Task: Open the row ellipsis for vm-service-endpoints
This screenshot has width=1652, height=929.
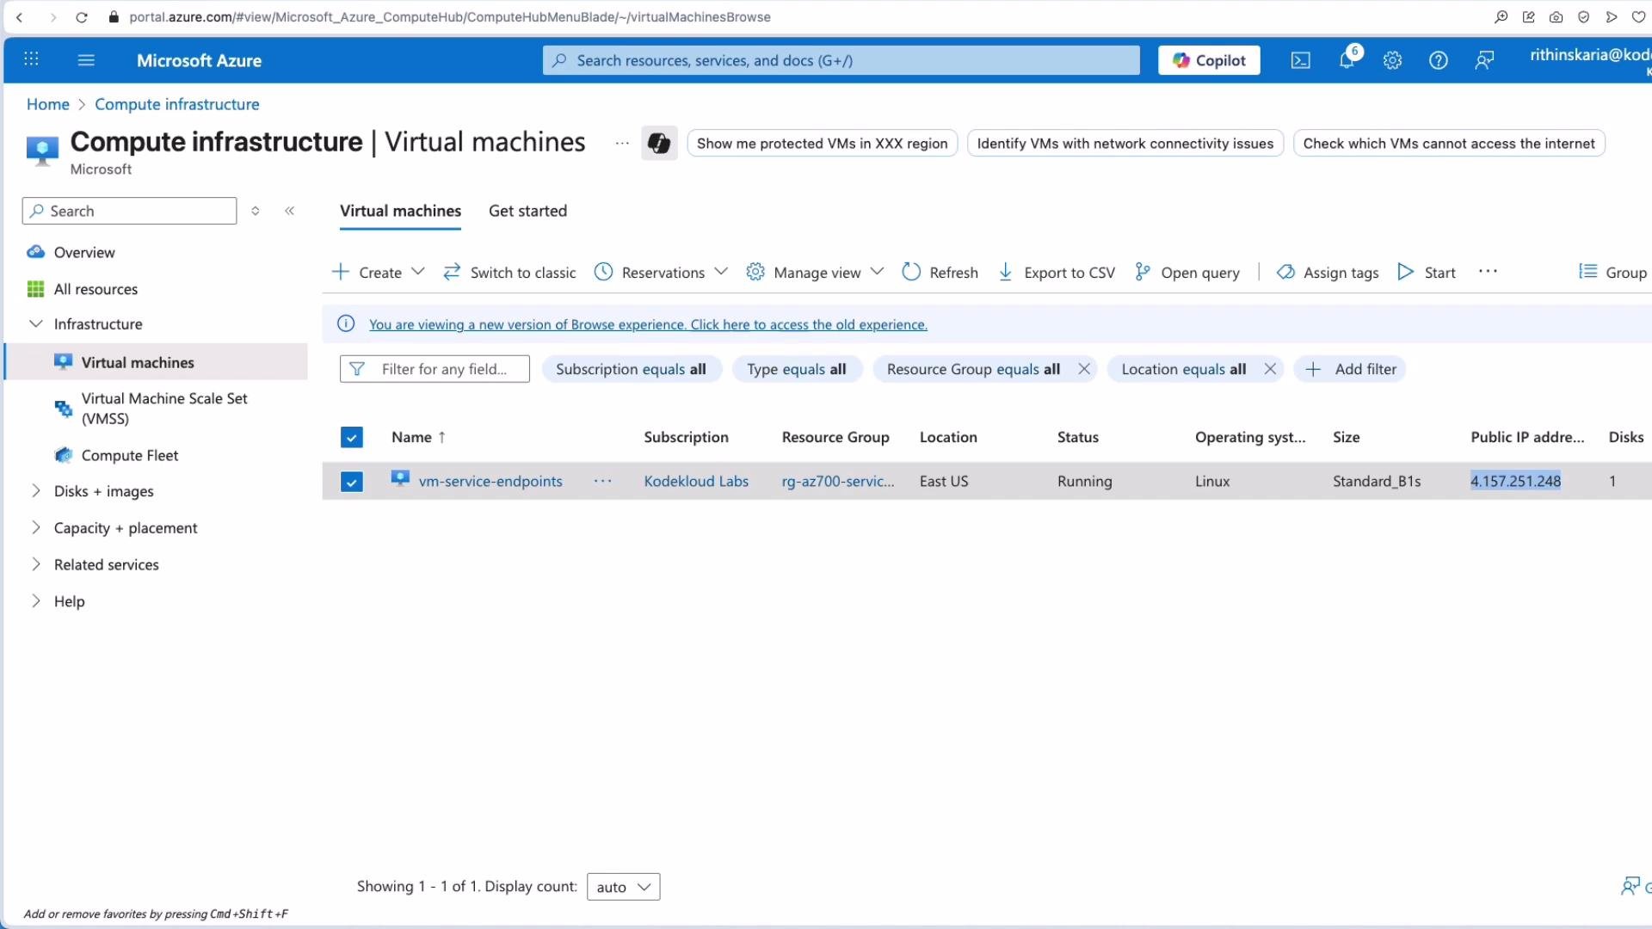Action: pos(603,481)
